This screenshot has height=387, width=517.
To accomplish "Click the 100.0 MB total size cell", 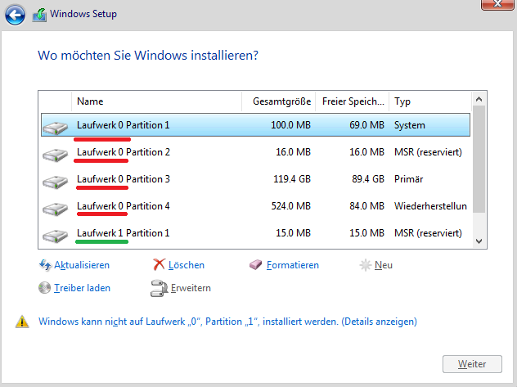I will tap(290, 125).
